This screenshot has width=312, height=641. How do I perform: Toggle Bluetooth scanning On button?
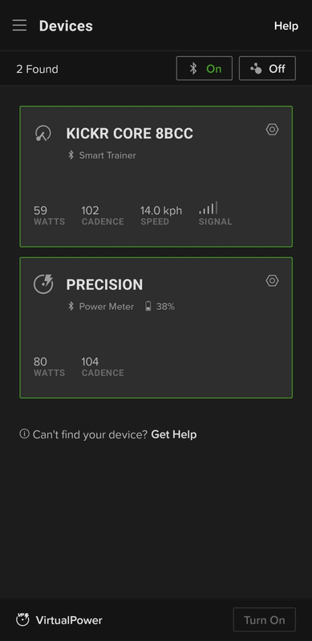coord(205,68)
